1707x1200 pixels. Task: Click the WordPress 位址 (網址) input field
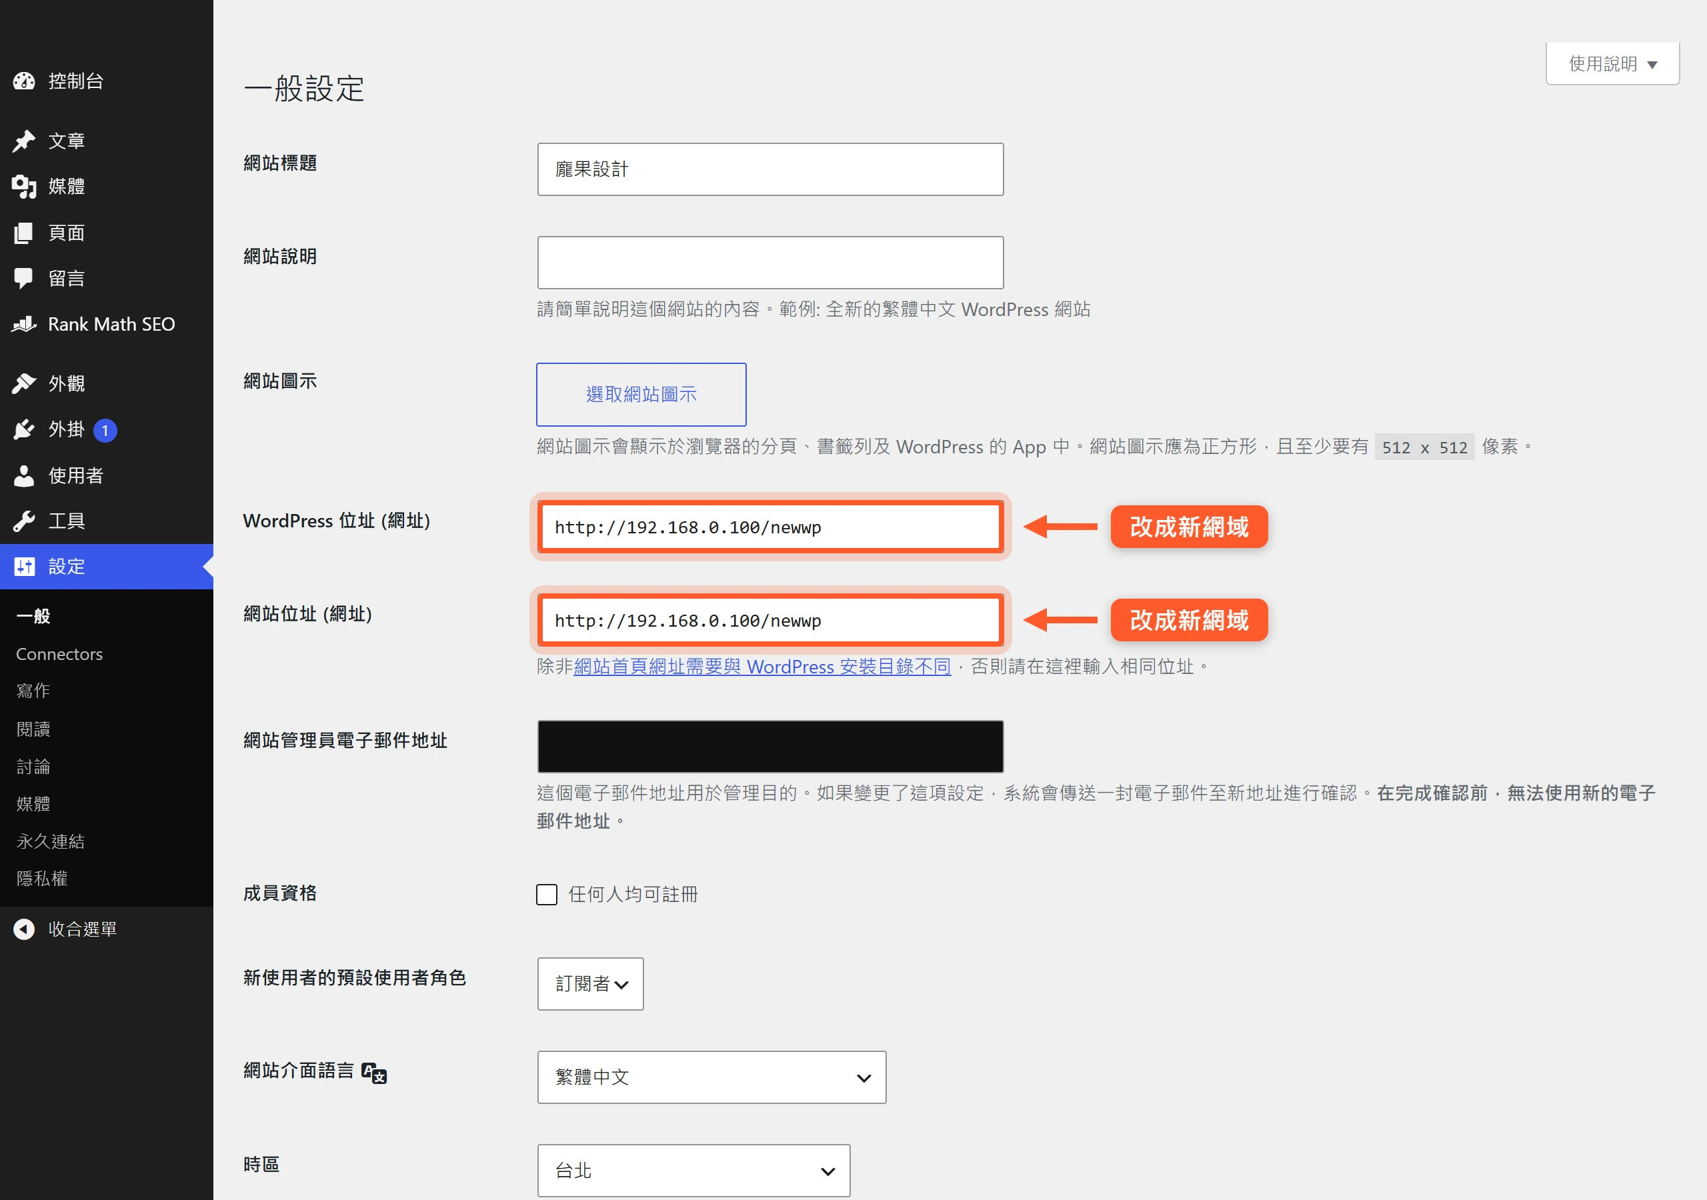[770, 527]
